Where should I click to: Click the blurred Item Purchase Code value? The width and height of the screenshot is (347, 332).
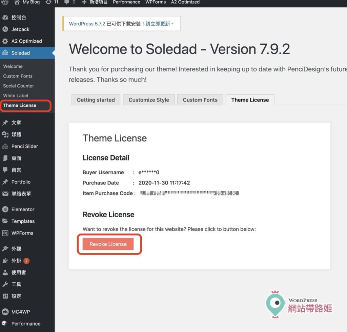click(x=189, y=193)
